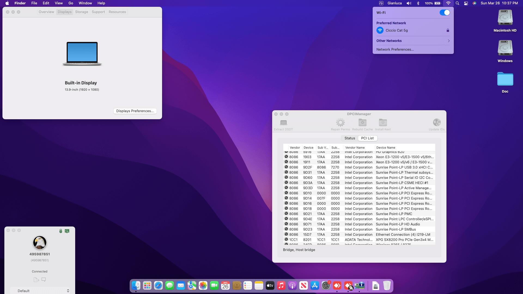Click the Update IDs globe icon

tap(437, 123)
